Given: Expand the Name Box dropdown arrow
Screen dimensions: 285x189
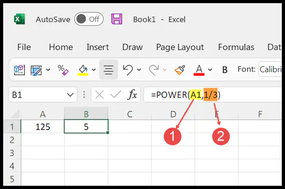Looking at the screenshot, I should [70, 94].
